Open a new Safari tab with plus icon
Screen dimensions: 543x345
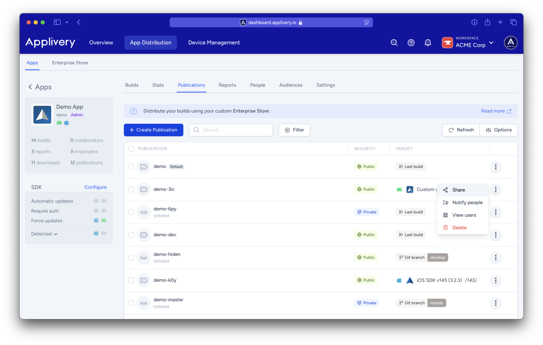tap(500, 22)
